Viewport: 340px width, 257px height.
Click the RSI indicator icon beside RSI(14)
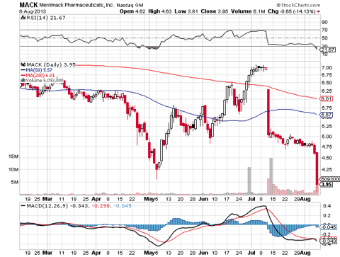tap(23, 18)
